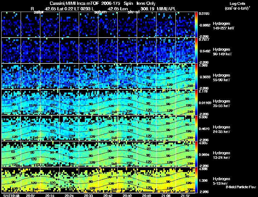Click the color bar for Hydrogen 13-24 keV
Image resolution: width=258 pixels, height=197 pixels.
pyautogui.click(x=196, y=154)
